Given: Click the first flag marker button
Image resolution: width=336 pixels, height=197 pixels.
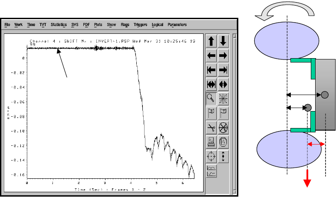Looking at the screenshot, I should tap(211, 113).
